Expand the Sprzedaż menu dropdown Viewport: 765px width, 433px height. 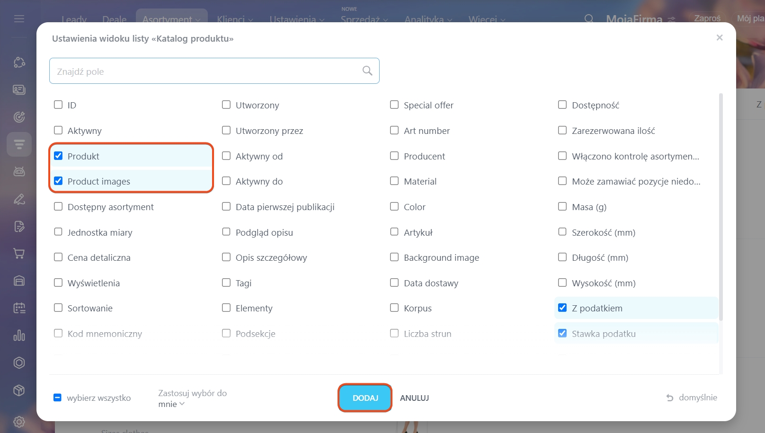(364, 19)
